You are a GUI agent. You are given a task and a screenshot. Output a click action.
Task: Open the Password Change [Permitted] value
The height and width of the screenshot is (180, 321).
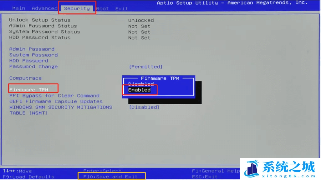[145, 67]
